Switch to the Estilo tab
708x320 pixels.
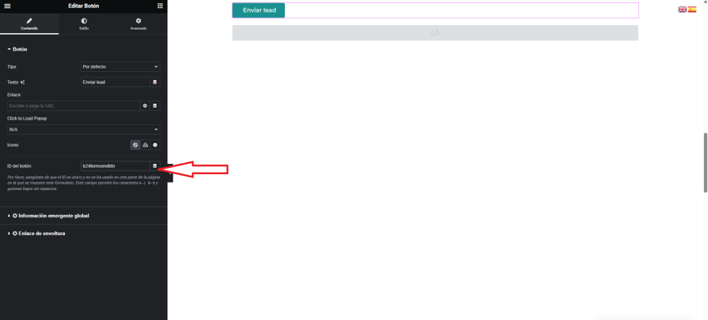coord(84,24)
